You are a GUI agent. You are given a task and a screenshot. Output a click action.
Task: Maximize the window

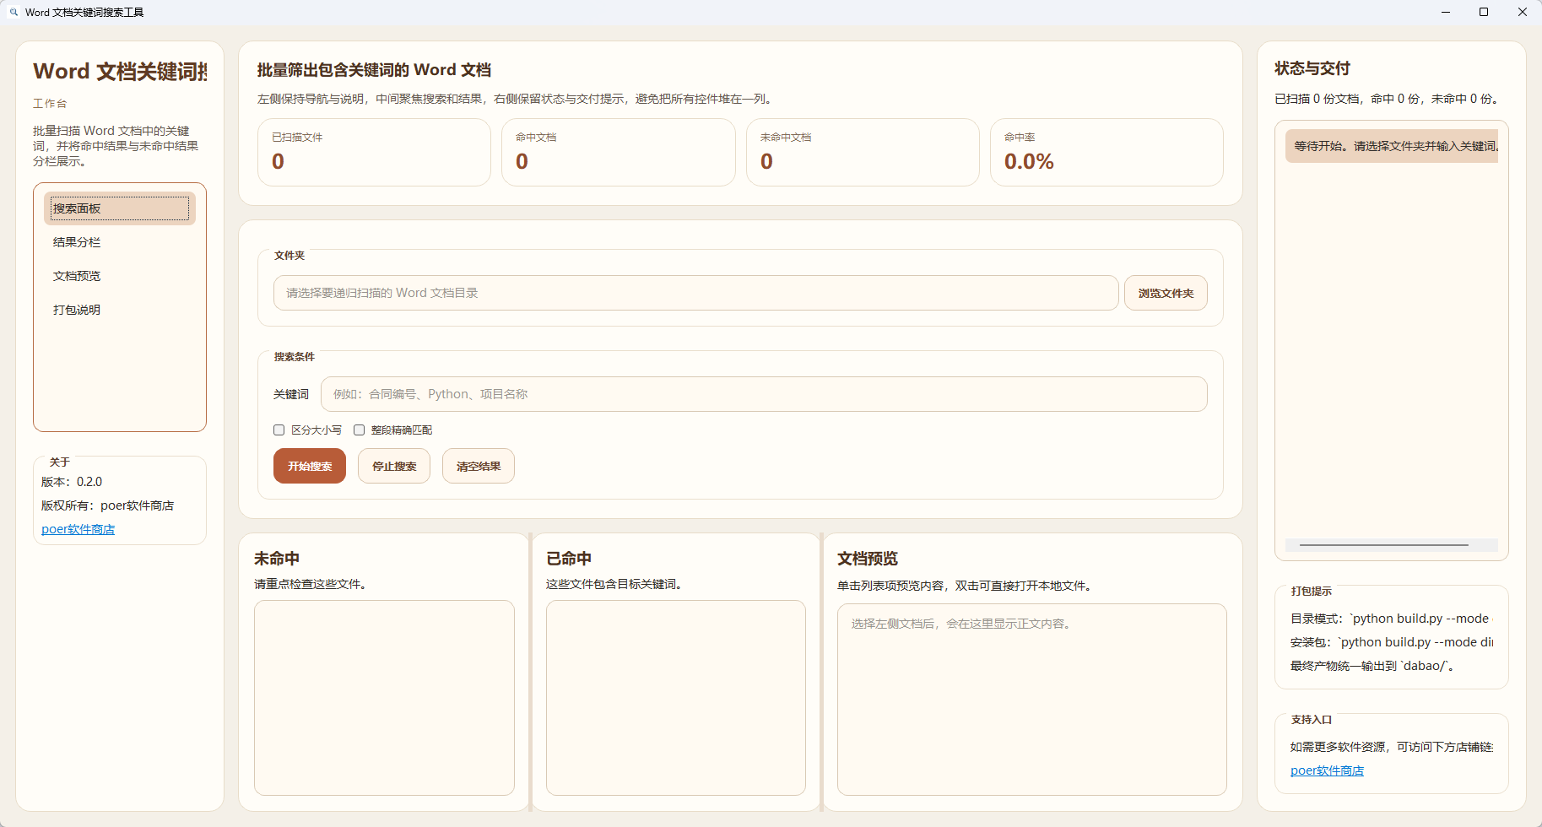1484,12
